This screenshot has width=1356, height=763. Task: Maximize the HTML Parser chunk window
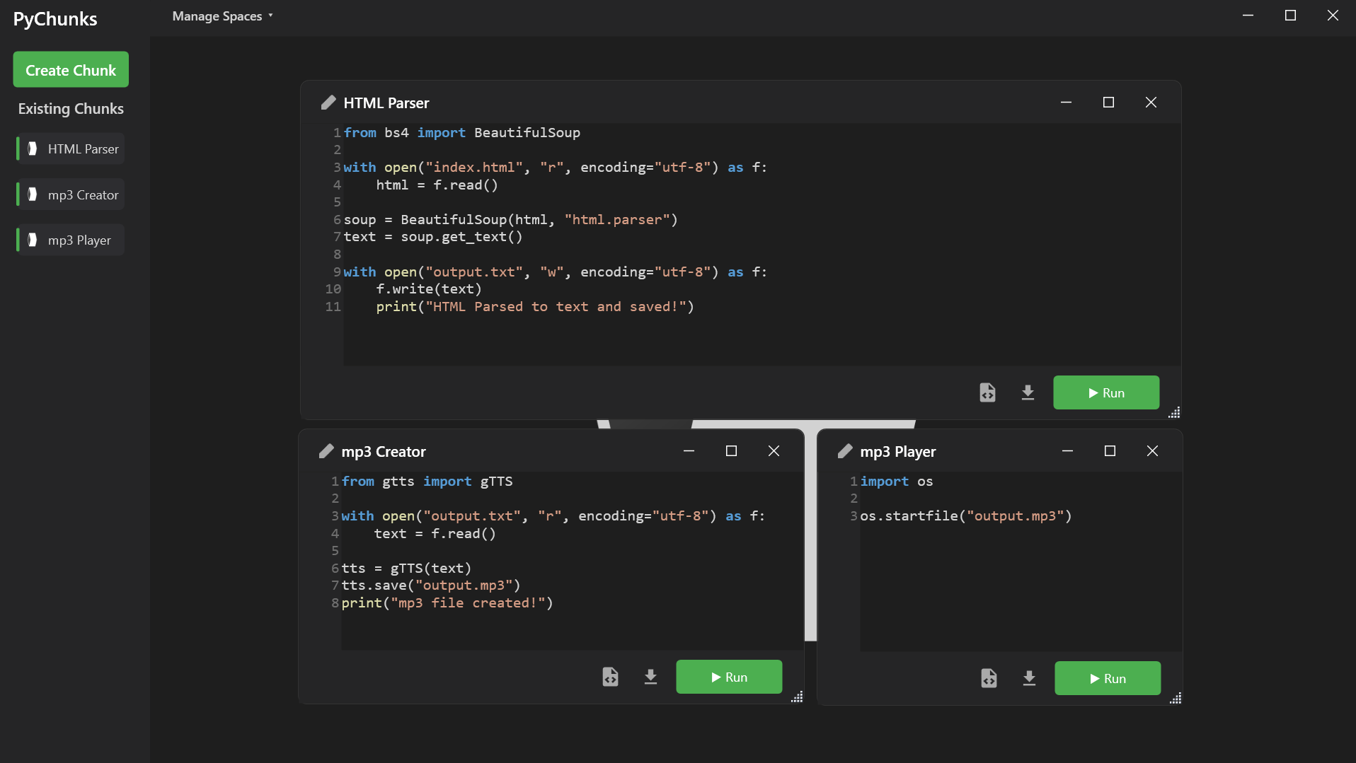[x=1108, y=103]
